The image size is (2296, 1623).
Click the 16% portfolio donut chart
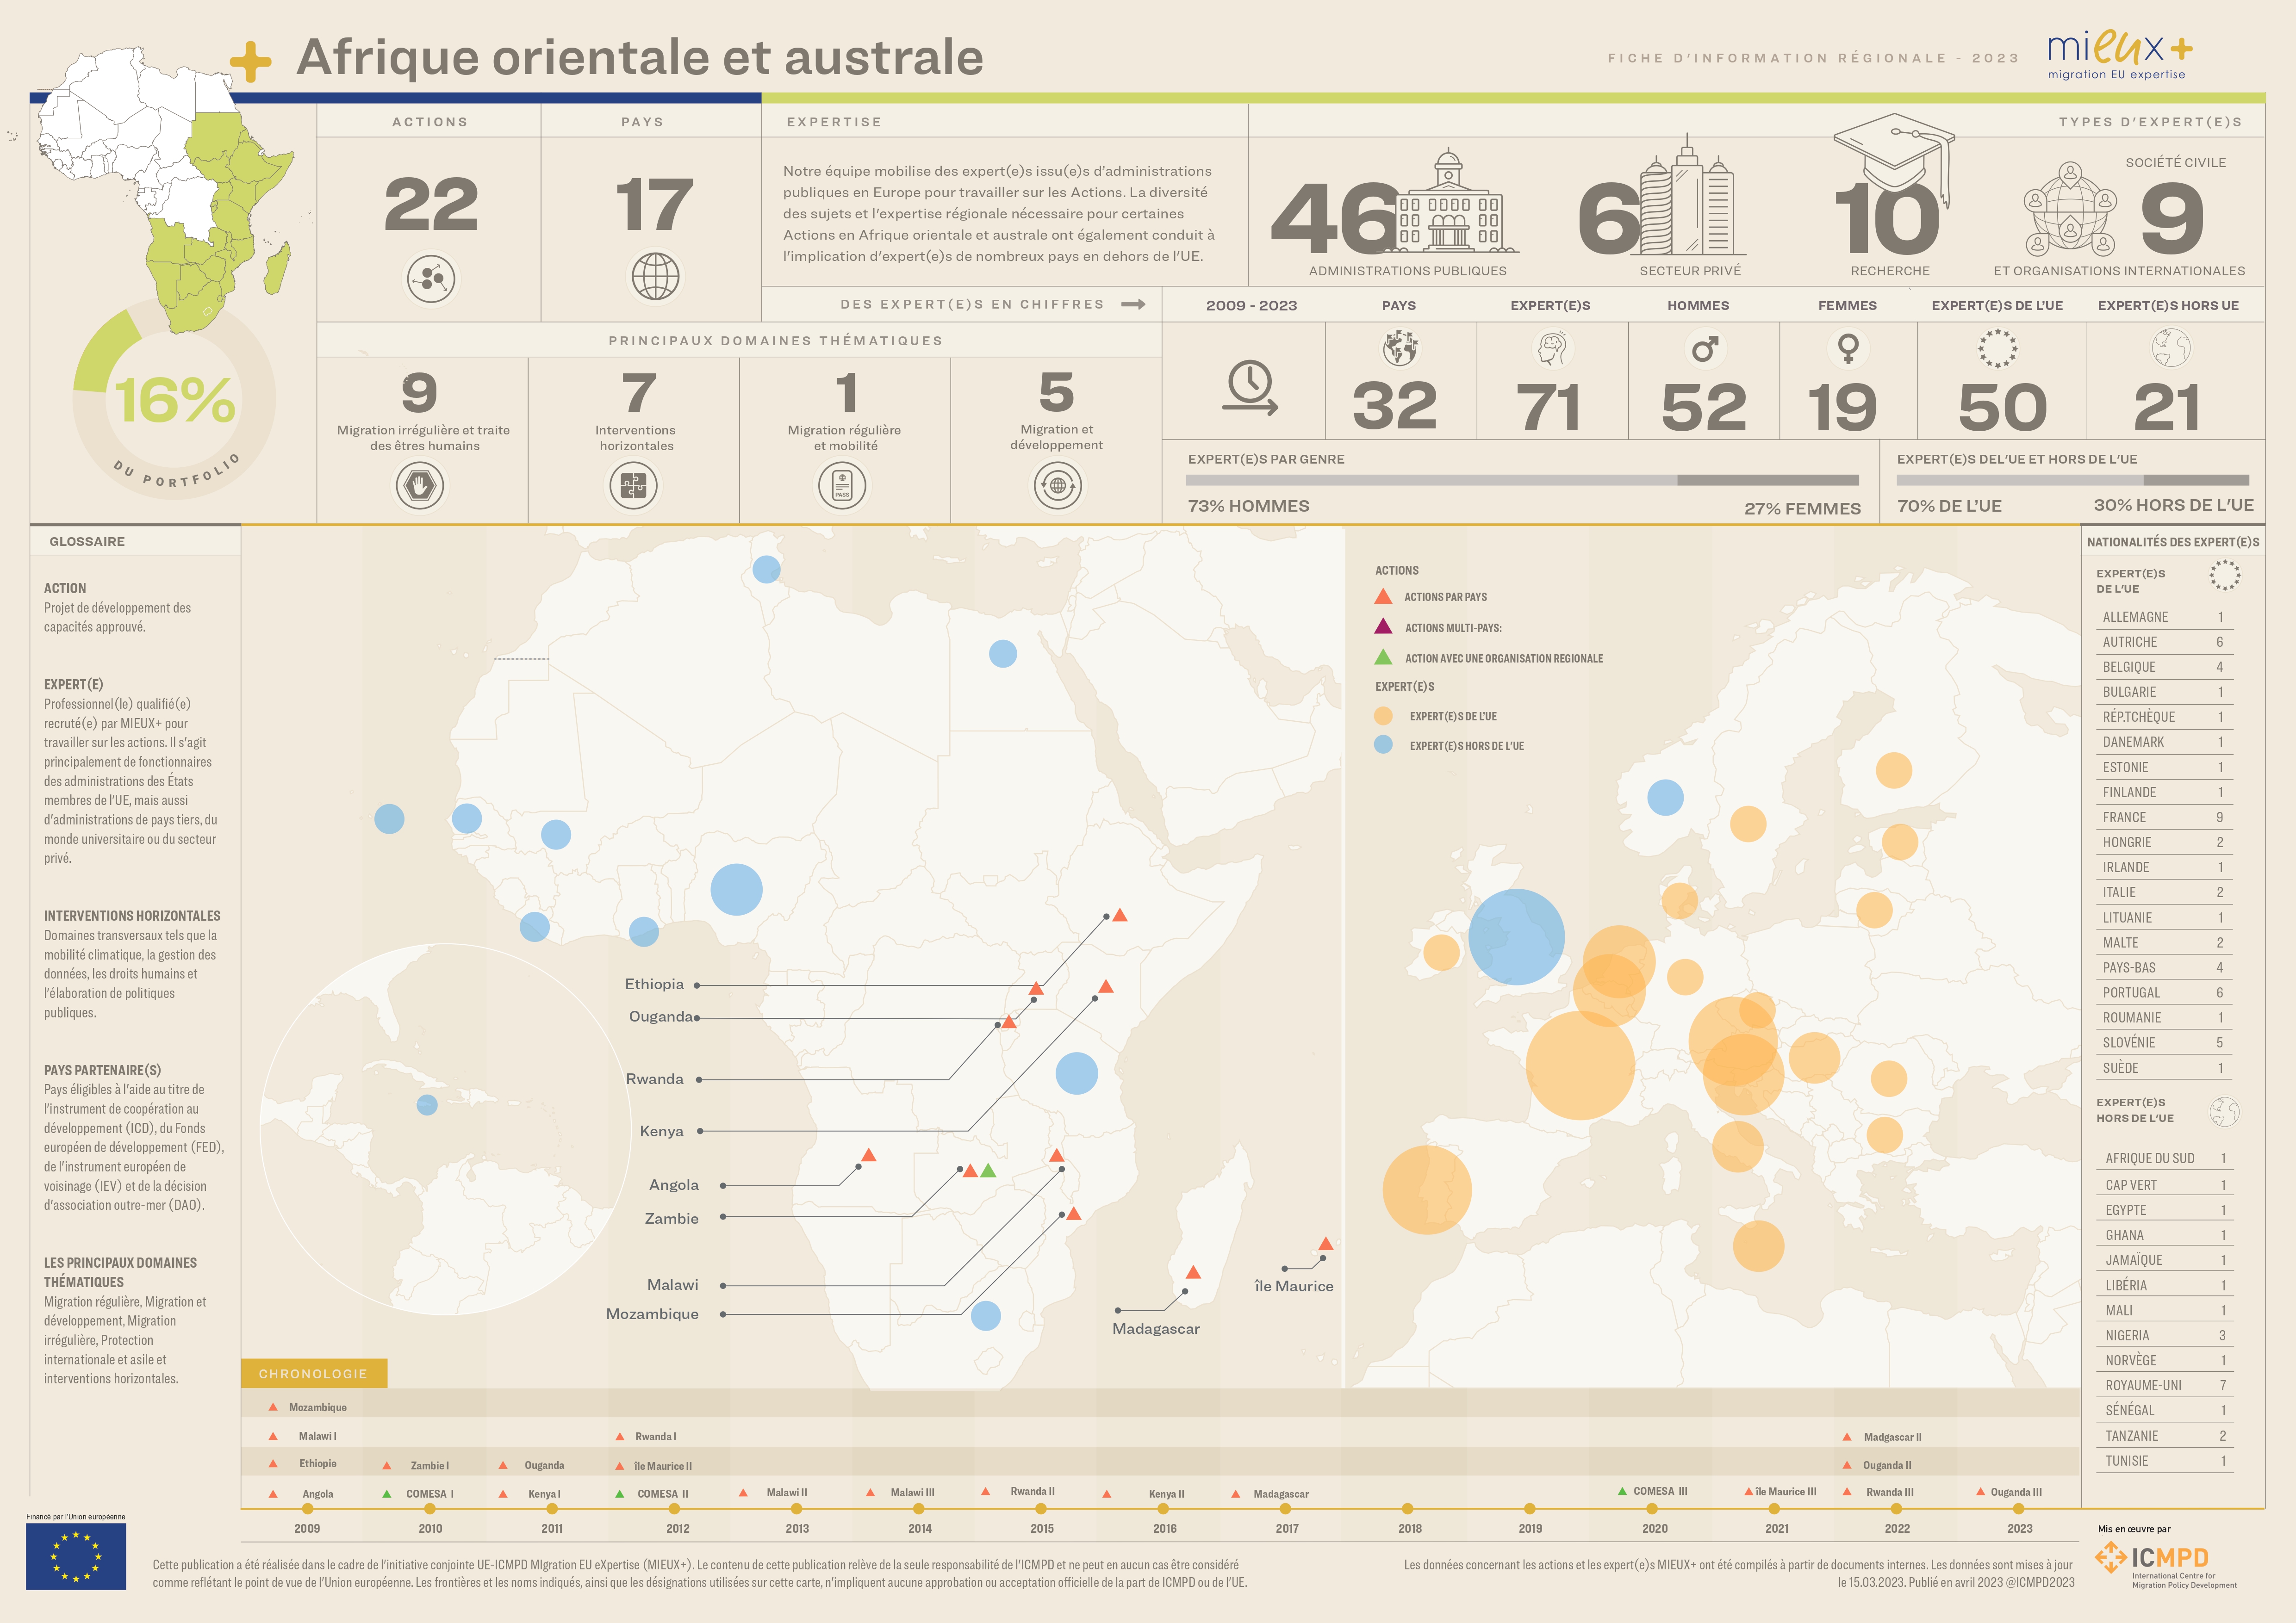point(174,400)
